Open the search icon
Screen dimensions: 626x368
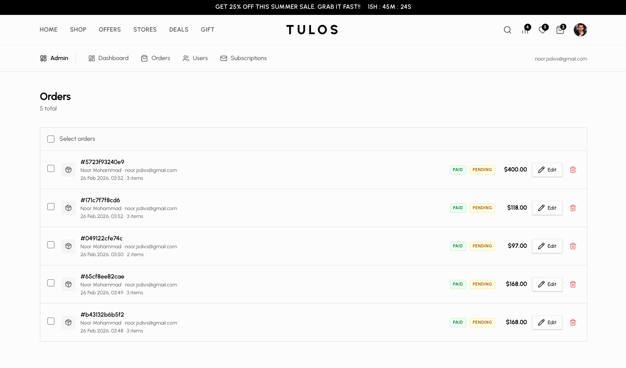point(507,30)
